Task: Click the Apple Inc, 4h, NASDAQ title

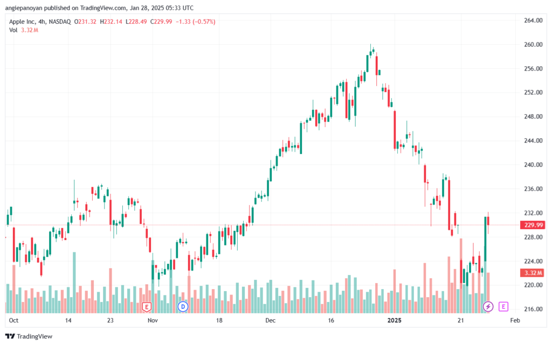Action: [x=40, y=22]
